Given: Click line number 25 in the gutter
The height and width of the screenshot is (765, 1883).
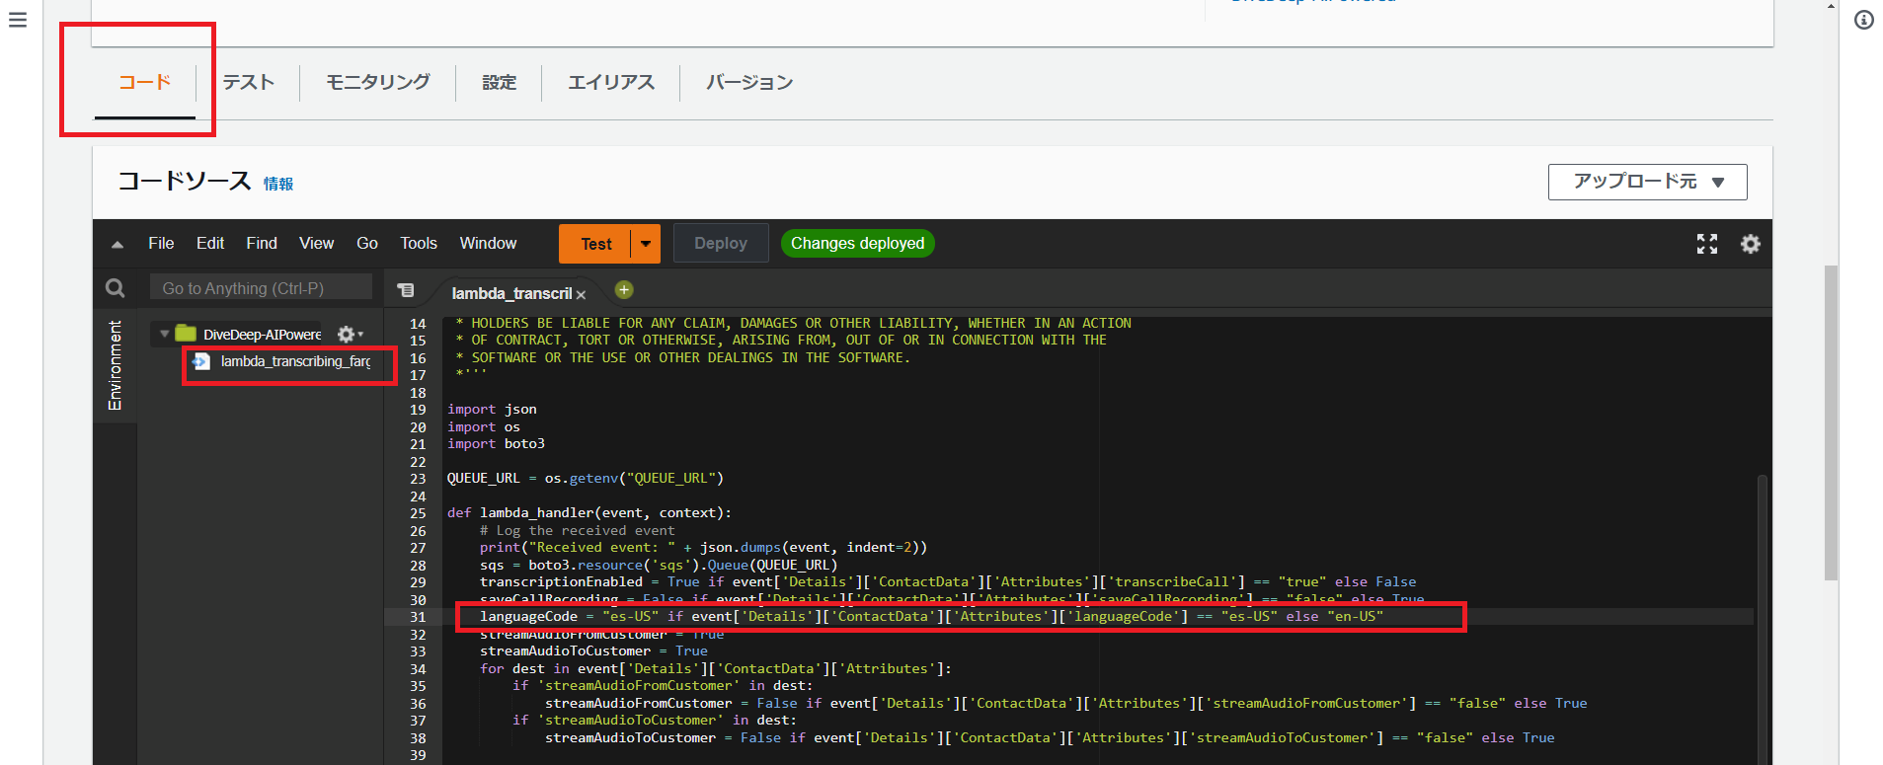Looking at the screenshot, I should click(x=418, y=513).
